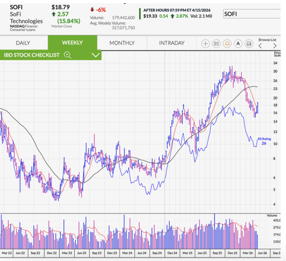Open the list view icon
The image size is (286, 261).
pyautogui.click(x=216, y=44)
